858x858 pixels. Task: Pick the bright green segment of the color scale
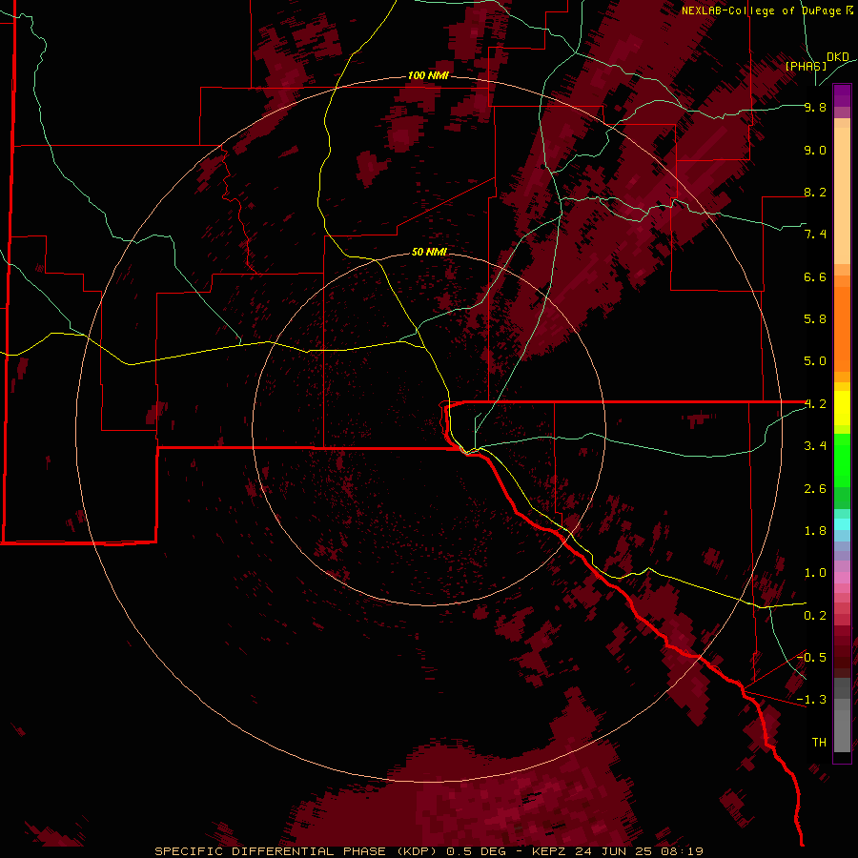point(842,461)
